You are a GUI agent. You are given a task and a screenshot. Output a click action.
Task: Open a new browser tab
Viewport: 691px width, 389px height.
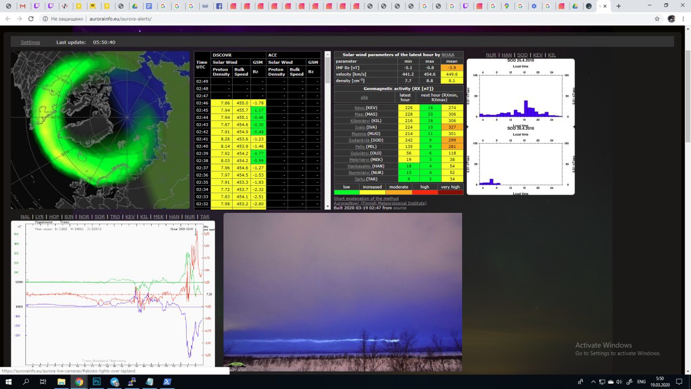pyautogui.click(x=619, y=6)
